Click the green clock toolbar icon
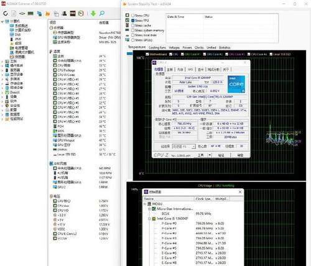 (81, 14)
